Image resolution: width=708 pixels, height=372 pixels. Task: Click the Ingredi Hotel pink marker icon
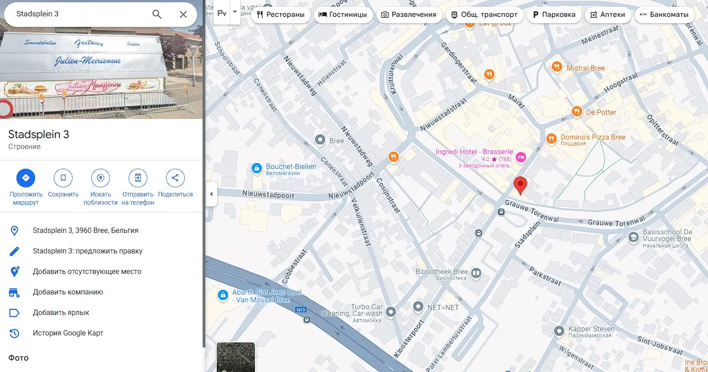(x=521, y=158)
